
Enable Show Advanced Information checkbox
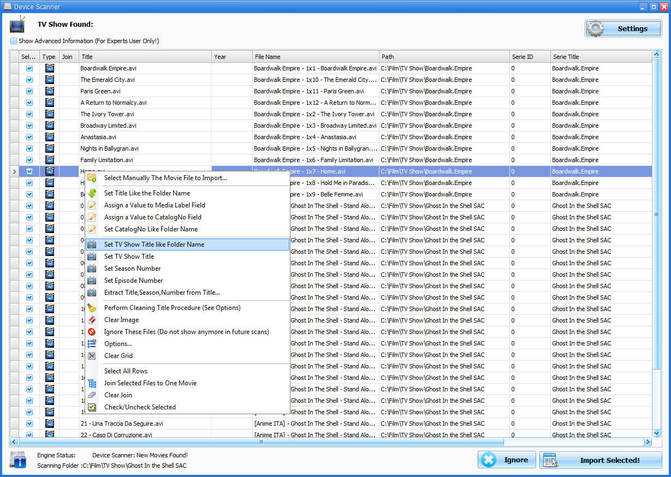pos(14,41)
